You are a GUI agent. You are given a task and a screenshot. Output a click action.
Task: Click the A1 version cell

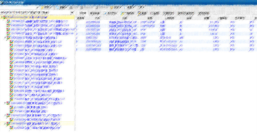(181, 42)
